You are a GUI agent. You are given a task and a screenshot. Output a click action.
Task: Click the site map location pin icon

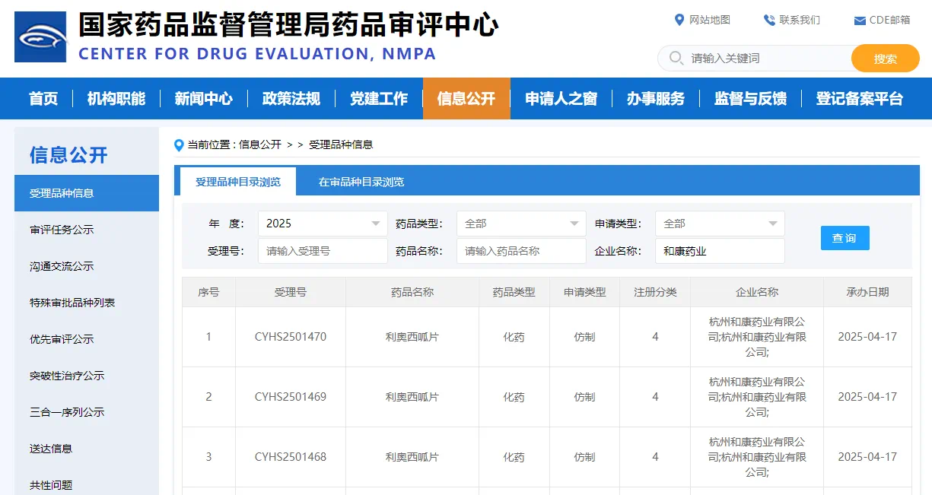coord(679,20)
